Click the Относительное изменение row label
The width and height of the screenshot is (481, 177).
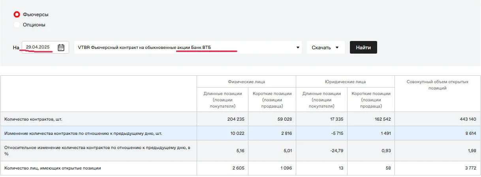[98, 151]
